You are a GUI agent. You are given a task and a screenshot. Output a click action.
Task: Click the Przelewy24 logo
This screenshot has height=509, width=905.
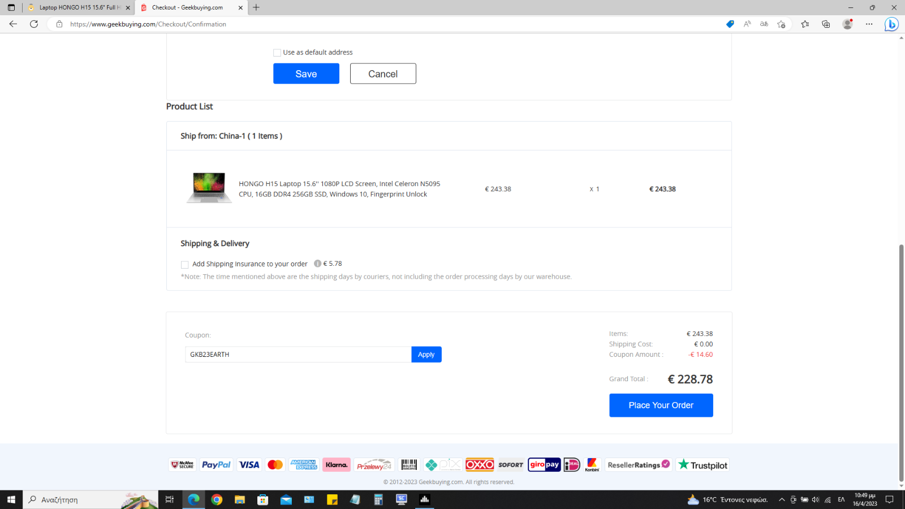[x=374, y=465]
